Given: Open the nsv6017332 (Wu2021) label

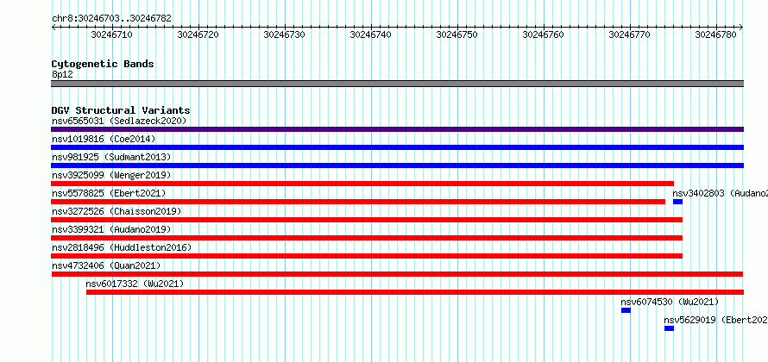Looking at the screenshot, I should coord(135,284).
